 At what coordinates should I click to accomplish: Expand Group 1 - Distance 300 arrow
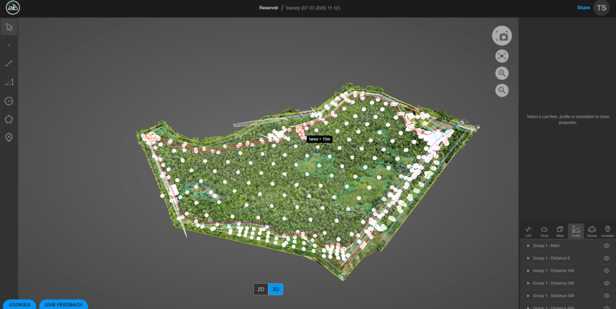click(x=528, y=296)
